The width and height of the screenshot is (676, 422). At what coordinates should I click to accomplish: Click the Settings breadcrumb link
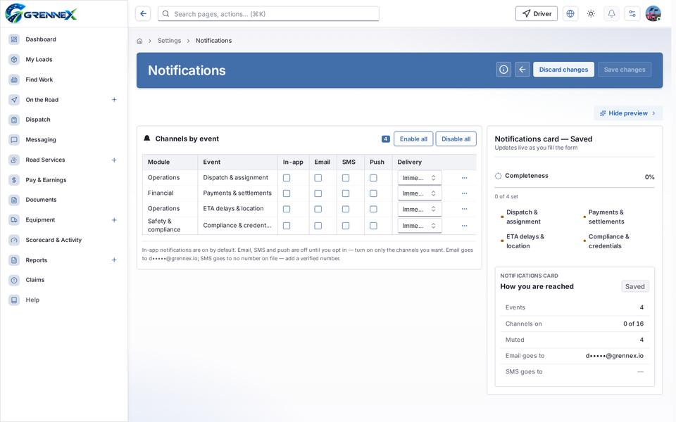(x=170, y=41)
